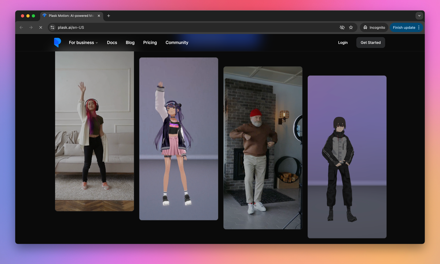The width and height of the screenshot is (440, 264).
Task: Stop the page from loading
Action: (40, 28)
